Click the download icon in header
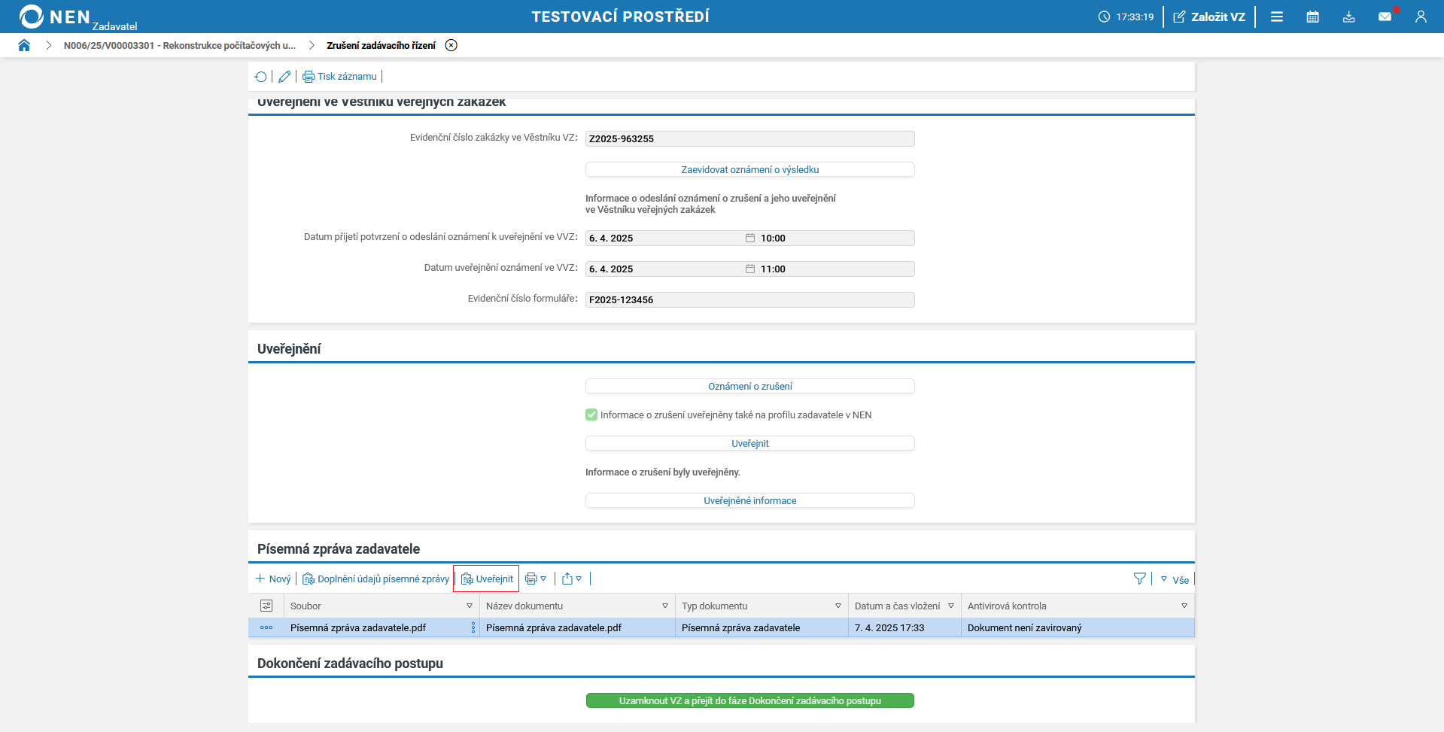Viewport: 1444px width, 732px height. [1348, 17]
